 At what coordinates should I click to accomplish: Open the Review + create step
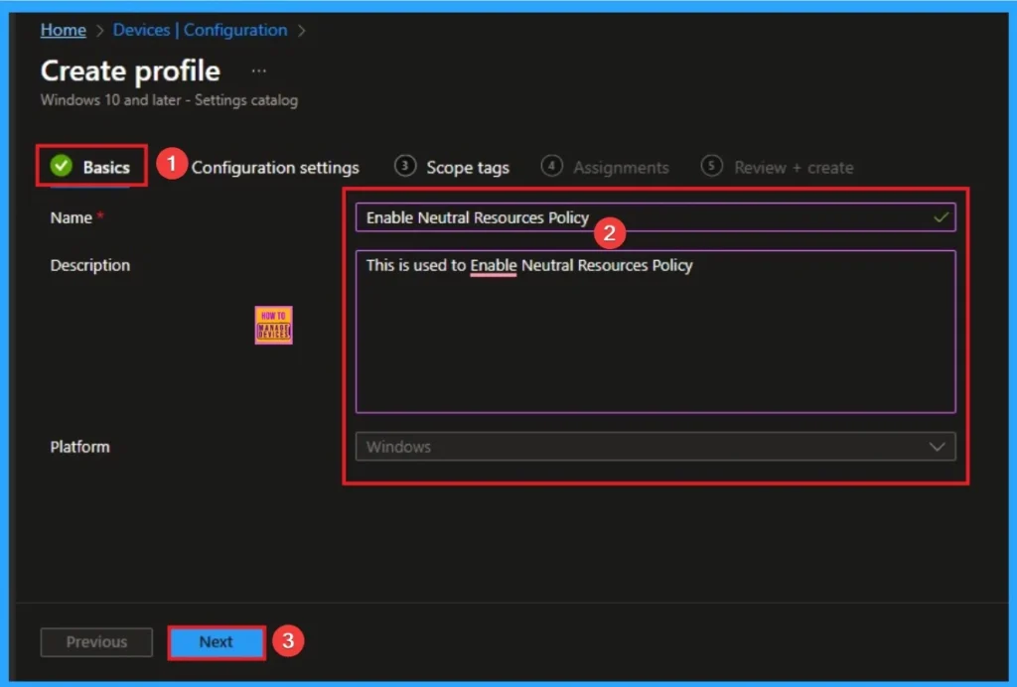793,168
